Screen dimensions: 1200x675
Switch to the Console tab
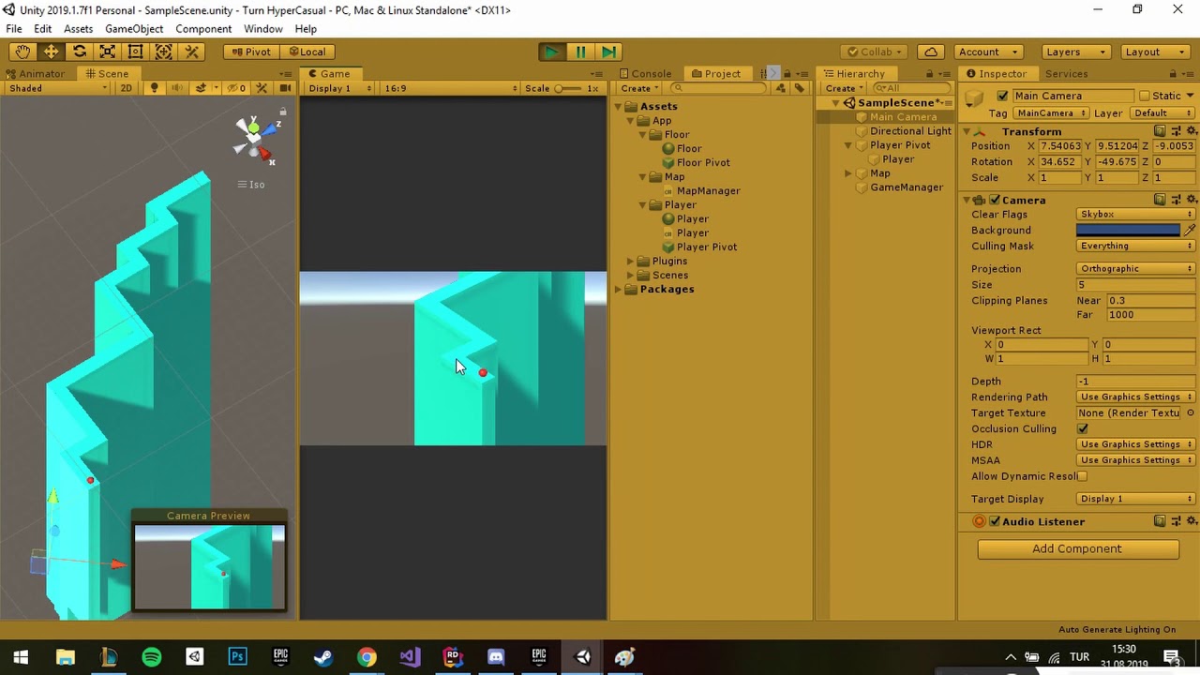(x=644, y=74)
